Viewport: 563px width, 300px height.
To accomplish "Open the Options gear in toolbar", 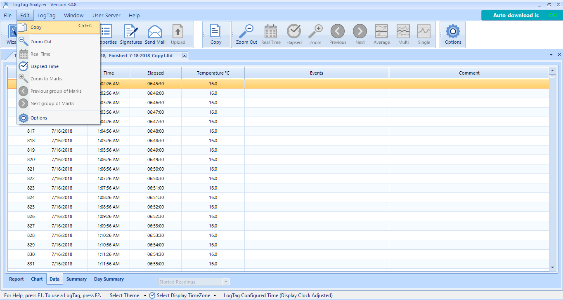I will (x=453, y=34).
